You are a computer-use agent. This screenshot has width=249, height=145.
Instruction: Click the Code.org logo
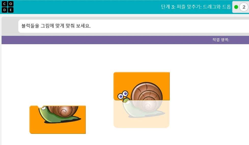tap(7, 7)
